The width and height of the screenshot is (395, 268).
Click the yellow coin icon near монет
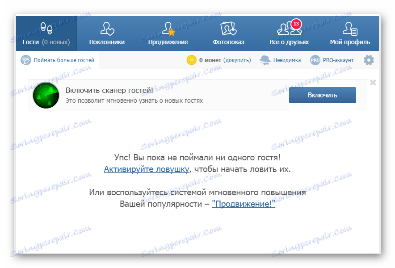point(192,59)
